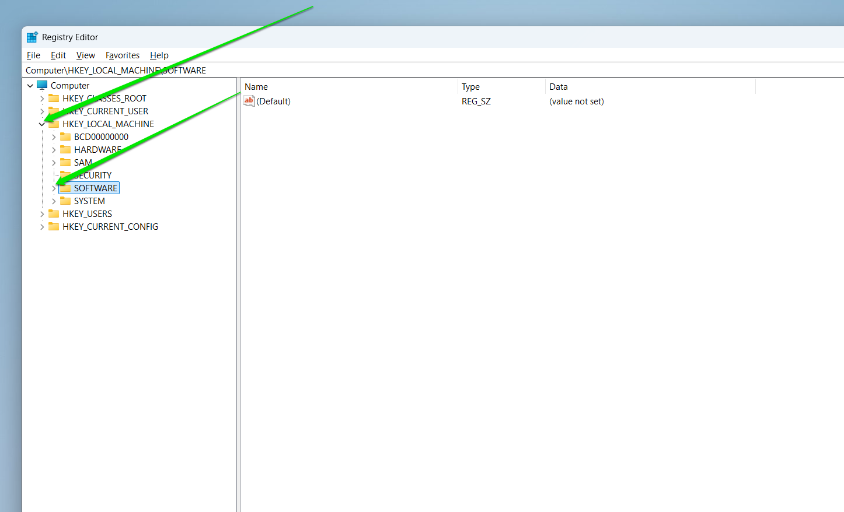
Task: Sort values by the Name column header
Action: [349, 86]
